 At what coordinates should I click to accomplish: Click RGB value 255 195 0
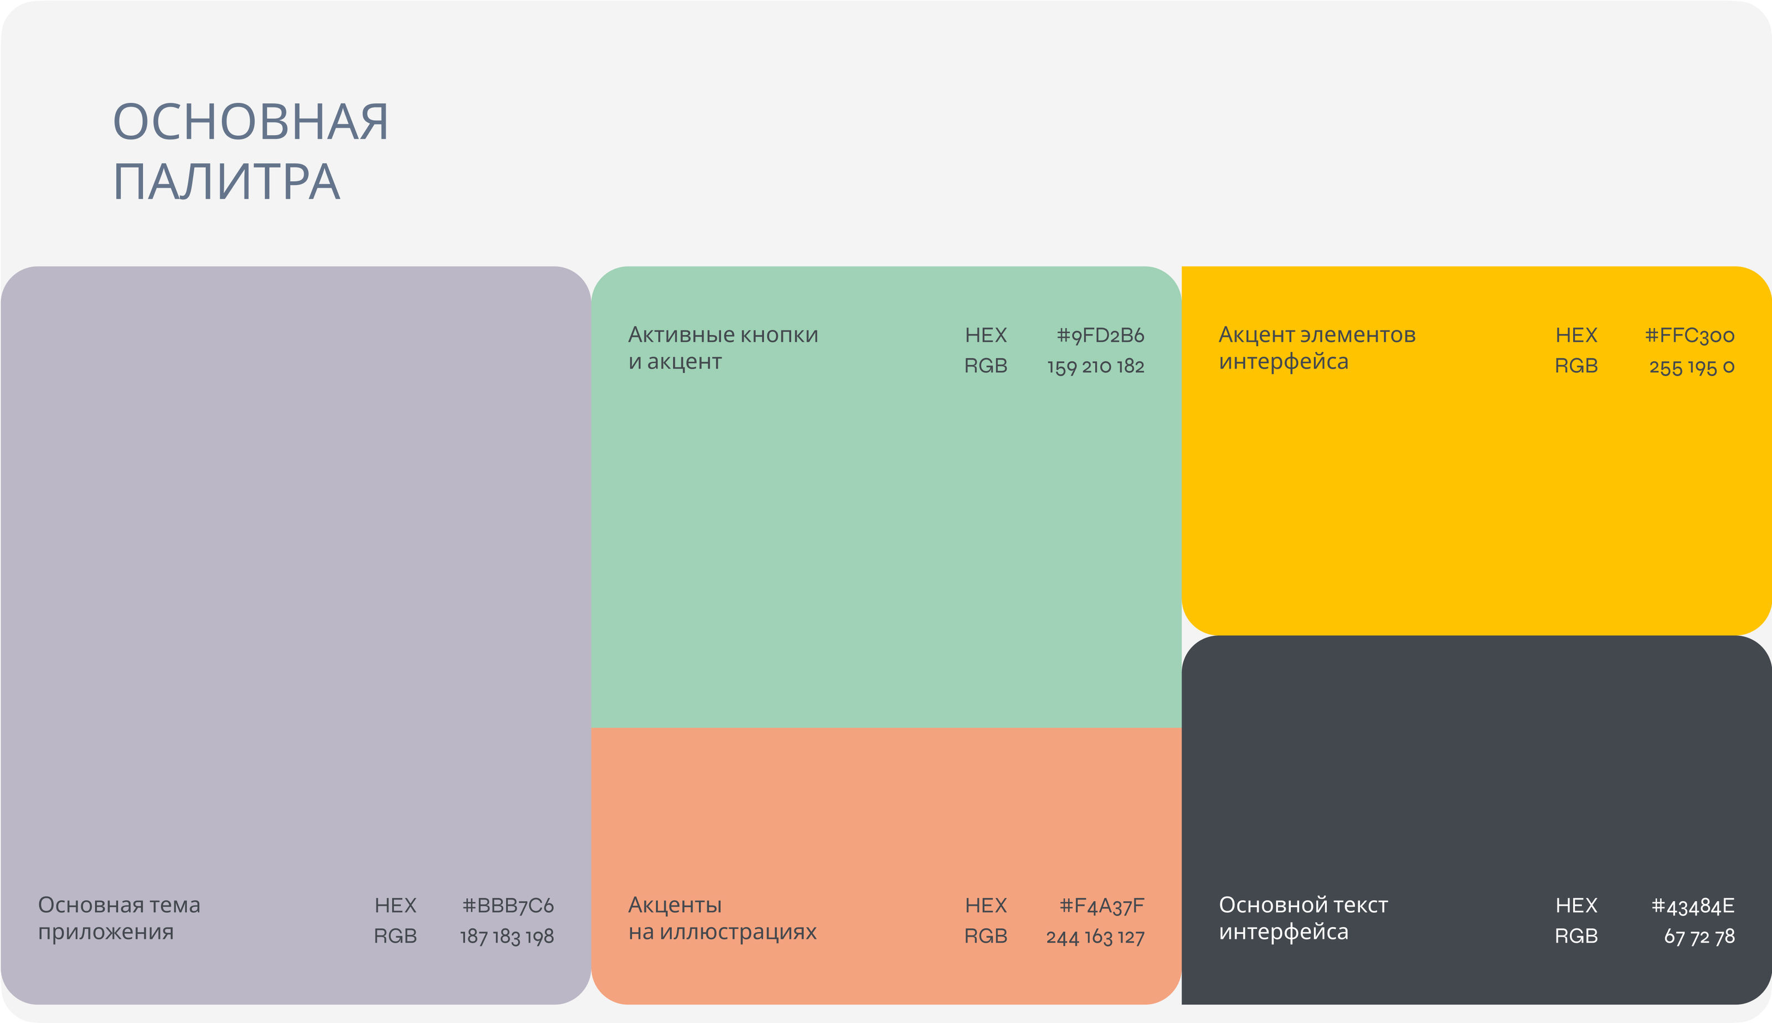(1691, 366)
